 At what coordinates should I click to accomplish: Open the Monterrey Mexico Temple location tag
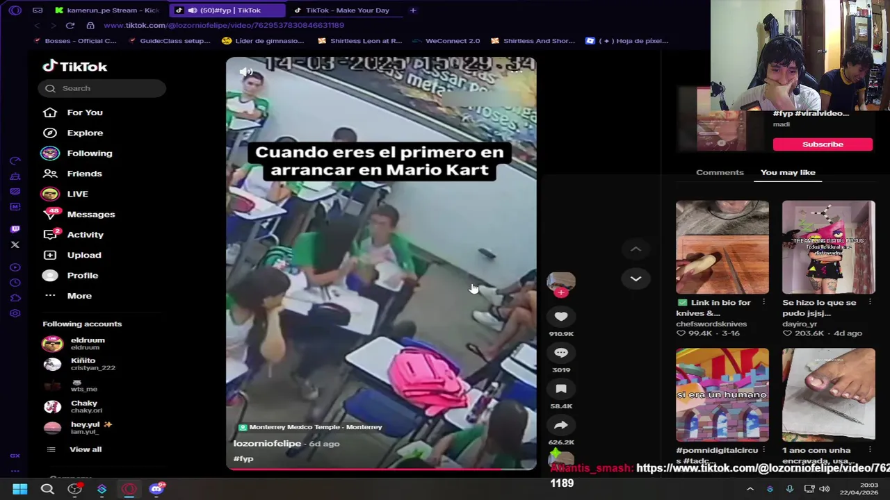(310, 427)
